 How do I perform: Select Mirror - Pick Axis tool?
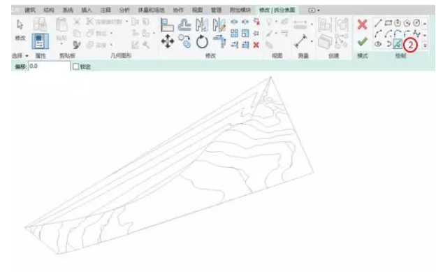click(x=202, y=24)
